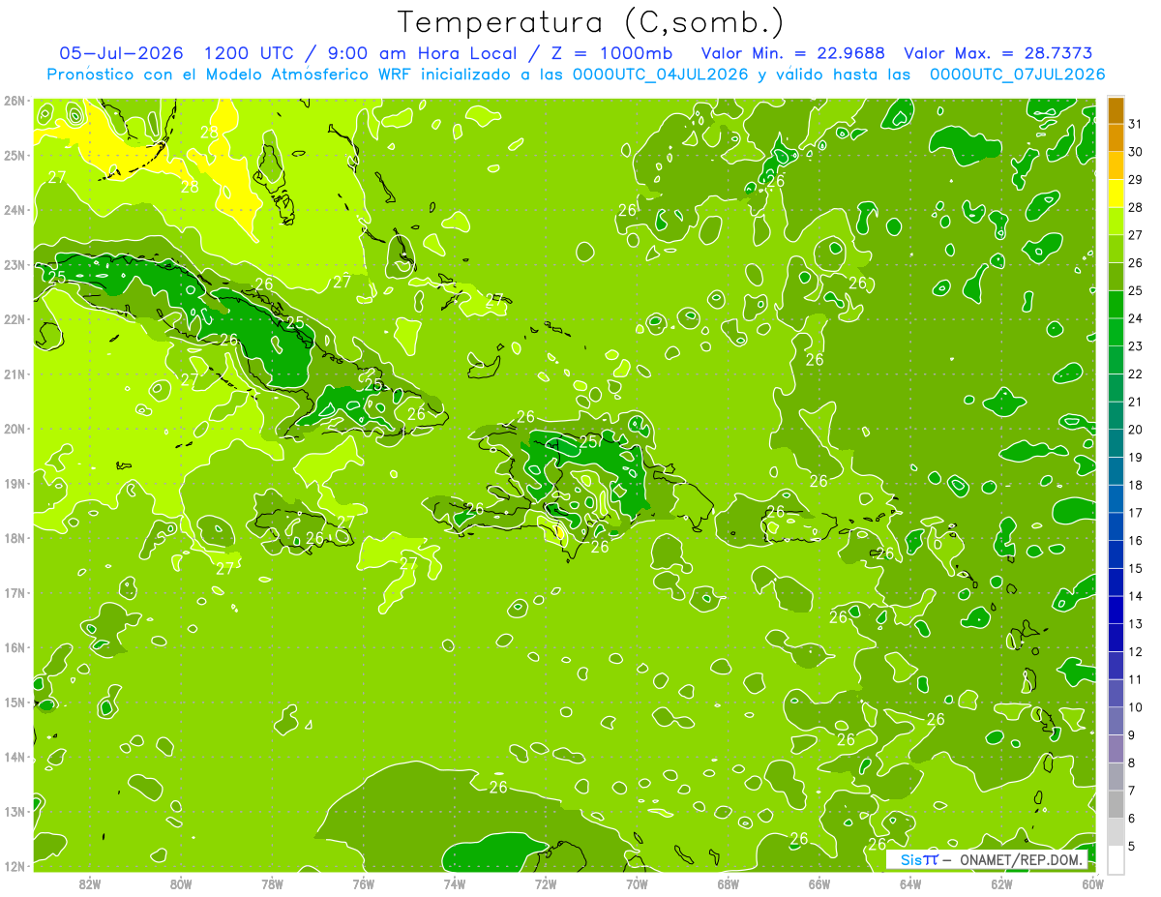Screen dimensions: 1161x897
Task: Click light gray legend band between 5 and 6
Action: tap(1116, 832)
